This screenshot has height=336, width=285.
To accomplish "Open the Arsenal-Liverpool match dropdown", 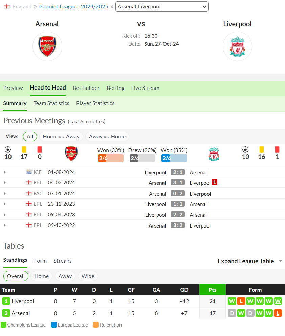I will click(162, 7).
